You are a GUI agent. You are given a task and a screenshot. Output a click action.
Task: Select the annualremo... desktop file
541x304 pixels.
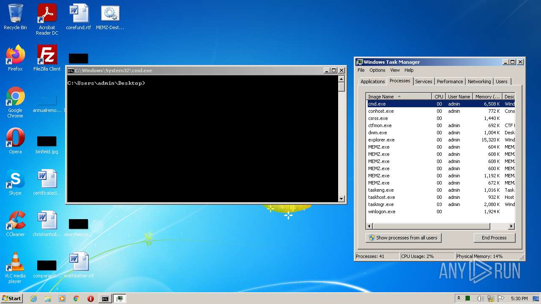point(47,104)
